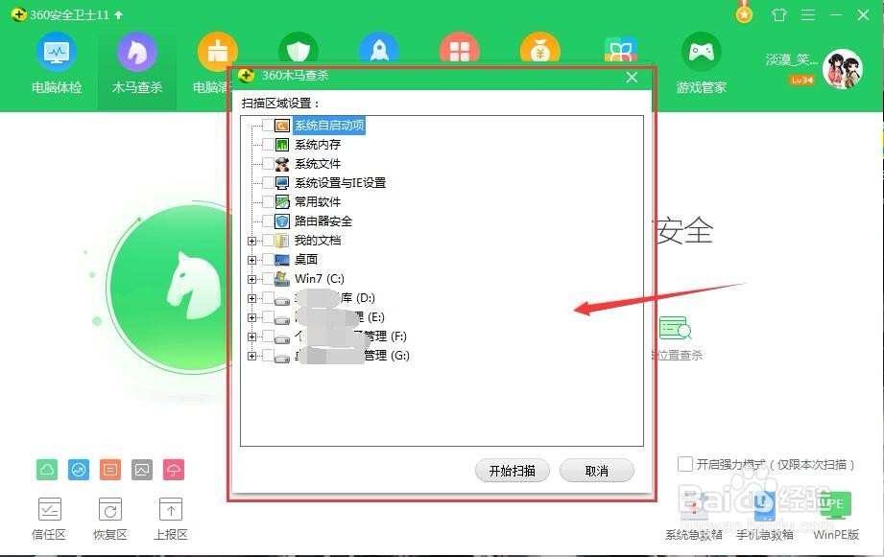Select 系统文件 tree row
This screenshot has height=557, width=884.
click(x=318, y=163)
